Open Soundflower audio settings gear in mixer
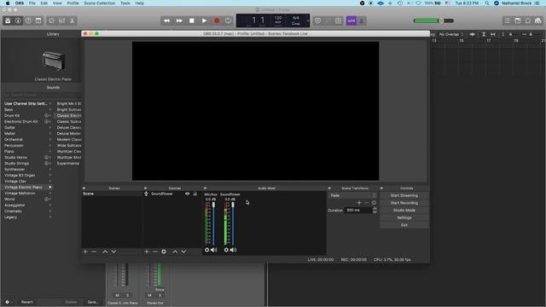The width and height of the screenshot is (546, 307). [226, 250]
